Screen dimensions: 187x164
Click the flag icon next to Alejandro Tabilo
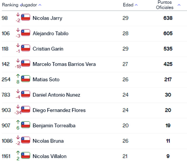coord(26,33)
